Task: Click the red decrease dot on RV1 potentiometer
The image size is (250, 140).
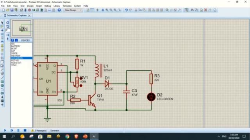Action: pyautogui.click(x=81, y=86)
